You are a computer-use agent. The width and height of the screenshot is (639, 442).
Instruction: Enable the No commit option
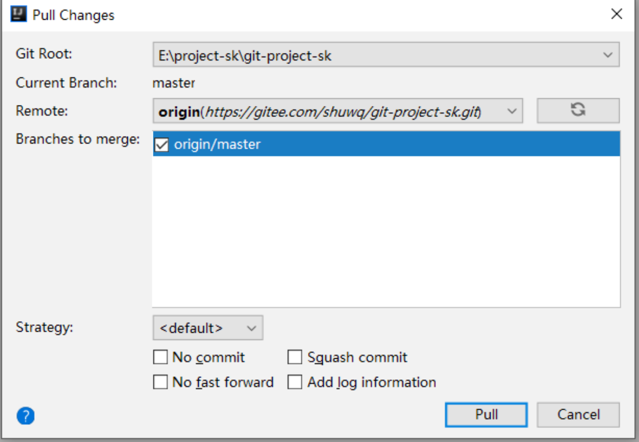pyautogui.click(x=160, y=357)
